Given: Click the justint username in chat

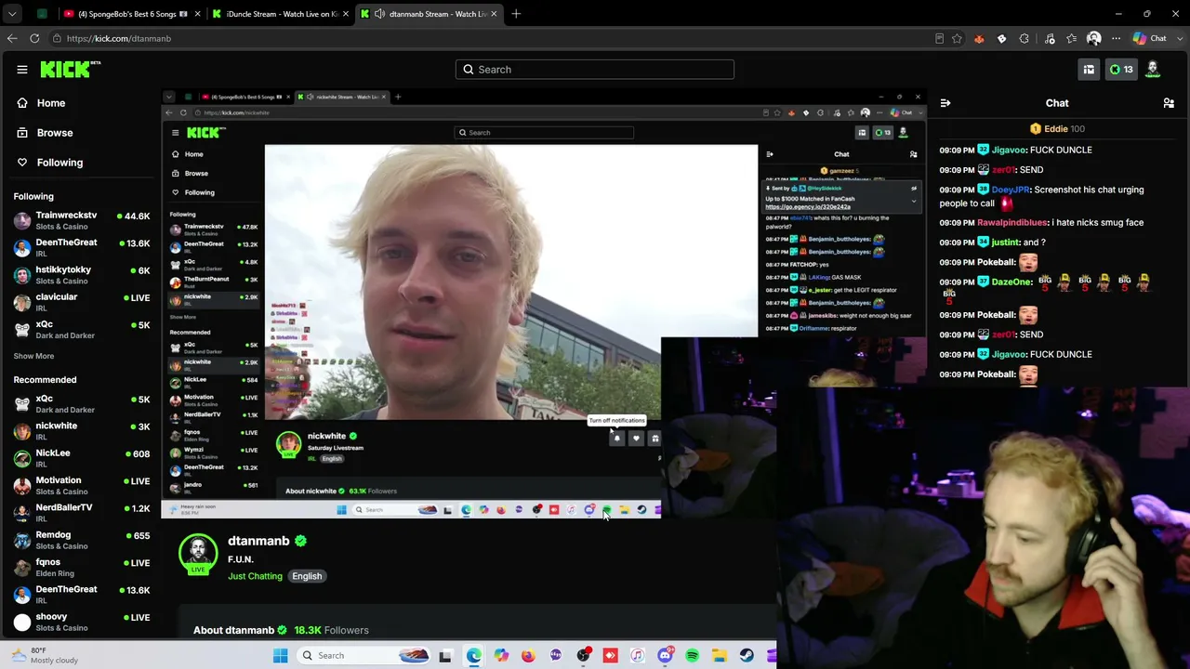Looking at the screenshot, I should 1005,243.
